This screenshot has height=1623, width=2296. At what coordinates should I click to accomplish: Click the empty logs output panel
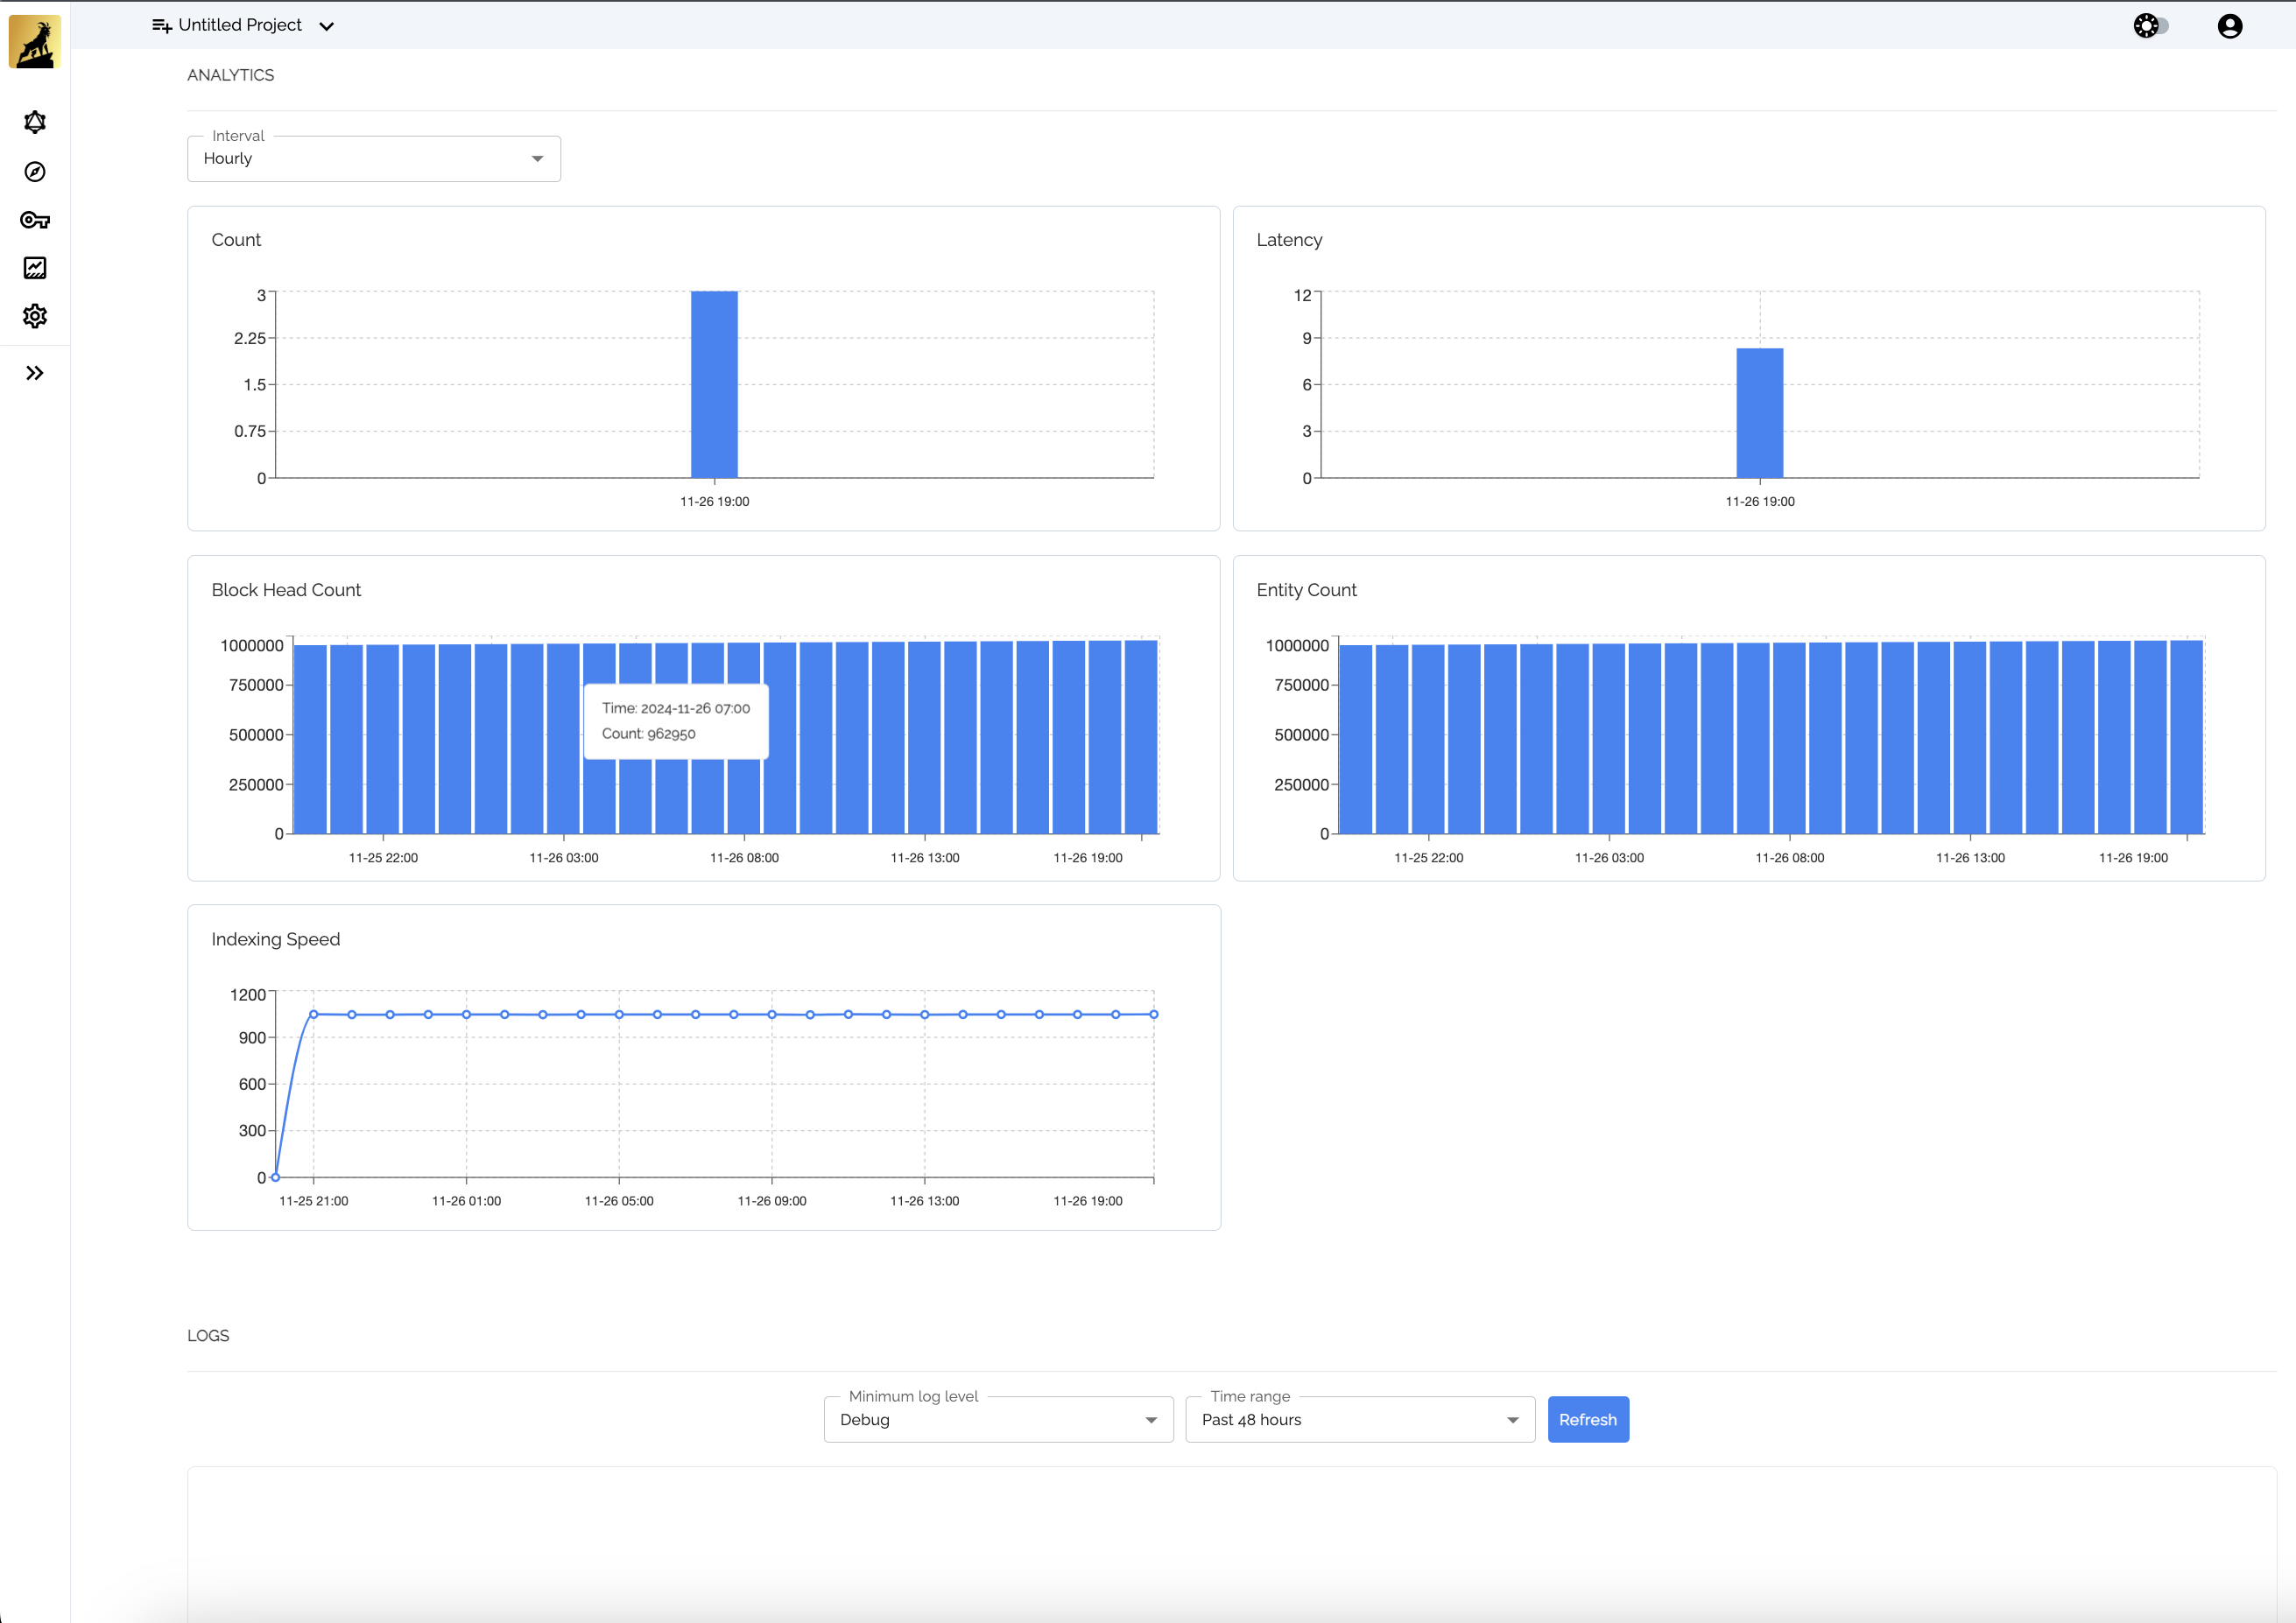[x=1232, y=1544]
